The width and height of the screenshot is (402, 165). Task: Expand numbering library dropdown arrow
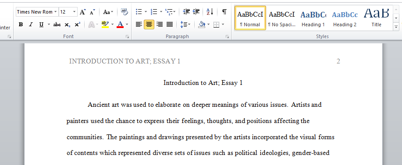[161, 12]
